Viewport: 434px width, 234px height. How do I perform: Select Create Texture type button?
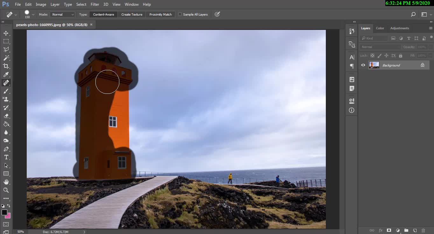[132, 14]
